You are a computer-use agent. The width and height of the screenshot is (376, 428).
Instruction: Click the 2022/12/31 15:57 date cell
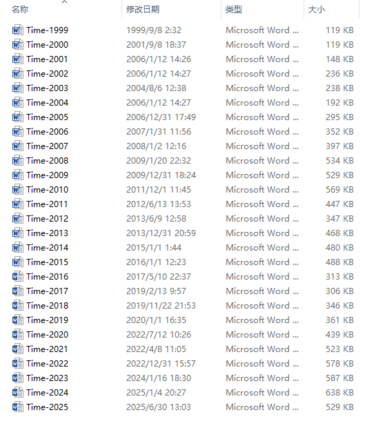(x=161, y=364)
